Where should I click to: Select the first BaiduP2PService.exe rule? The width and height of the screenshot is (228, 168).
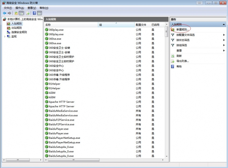point(62,120)
